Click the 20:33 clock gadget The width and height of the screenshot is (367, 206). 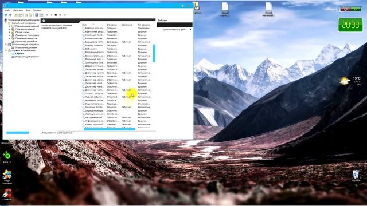(350, 25)
